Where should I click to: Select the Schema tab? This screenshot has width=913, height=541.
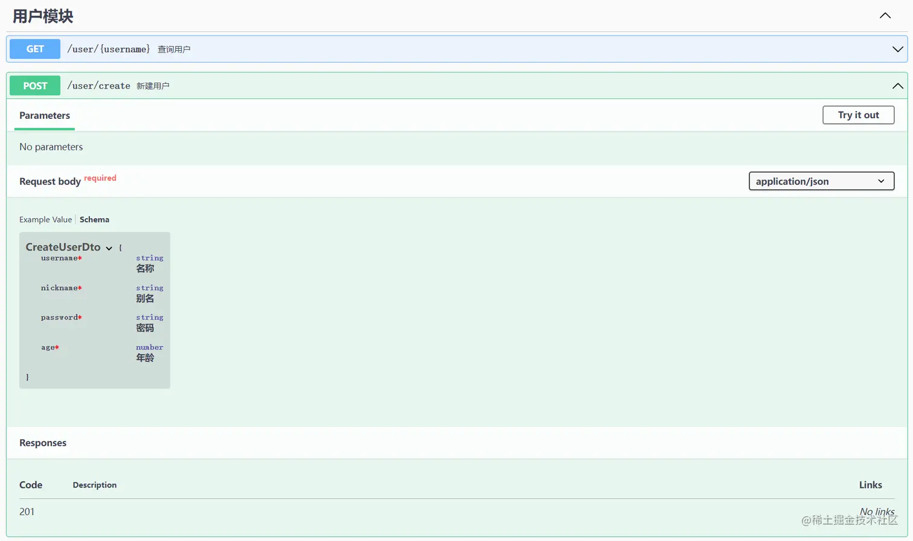[94, 220]
